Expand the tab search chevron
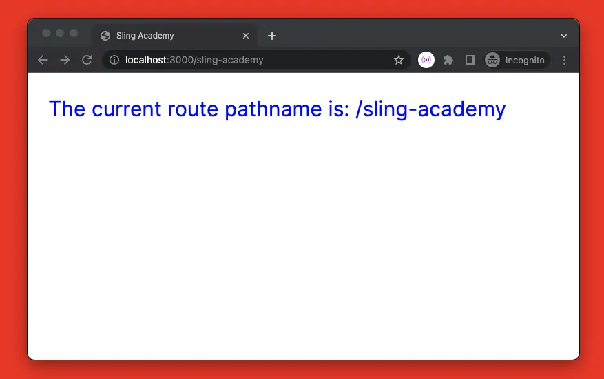Screen dimensions: 604x379 (x=564, y=36)
